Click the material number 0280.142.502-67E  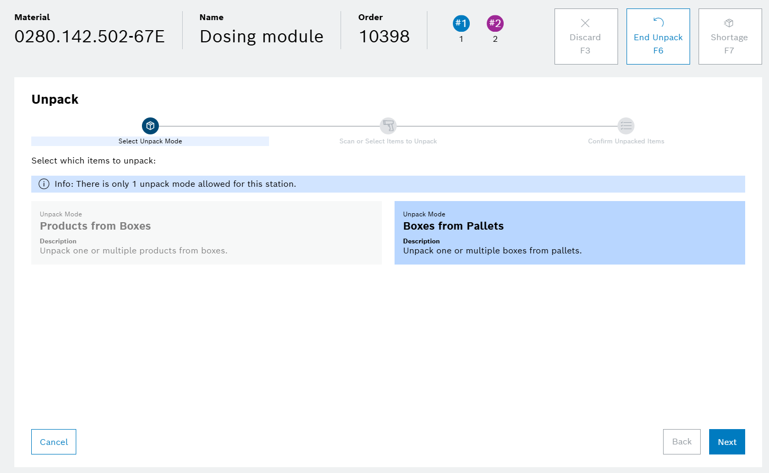click(90, 37)
